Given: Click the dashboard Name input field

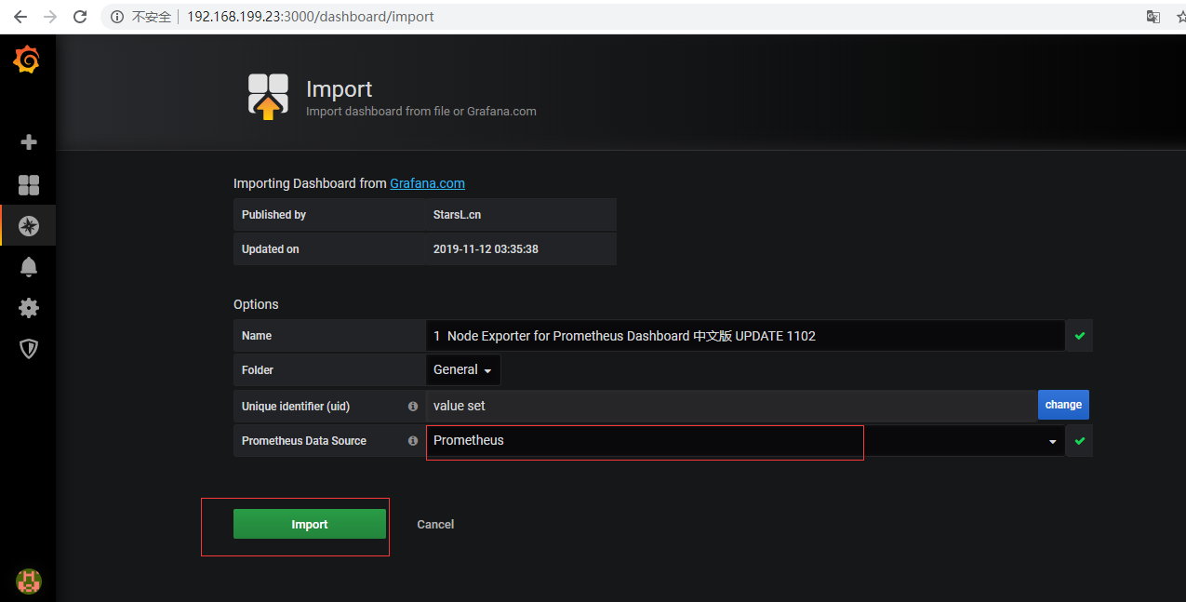Looking at the screenshot, I should tap(745, 336).
